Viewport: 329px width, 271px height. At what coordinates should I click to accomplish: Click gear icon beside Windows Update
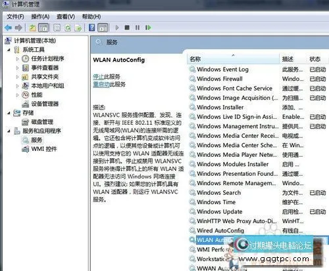(192, 211)
